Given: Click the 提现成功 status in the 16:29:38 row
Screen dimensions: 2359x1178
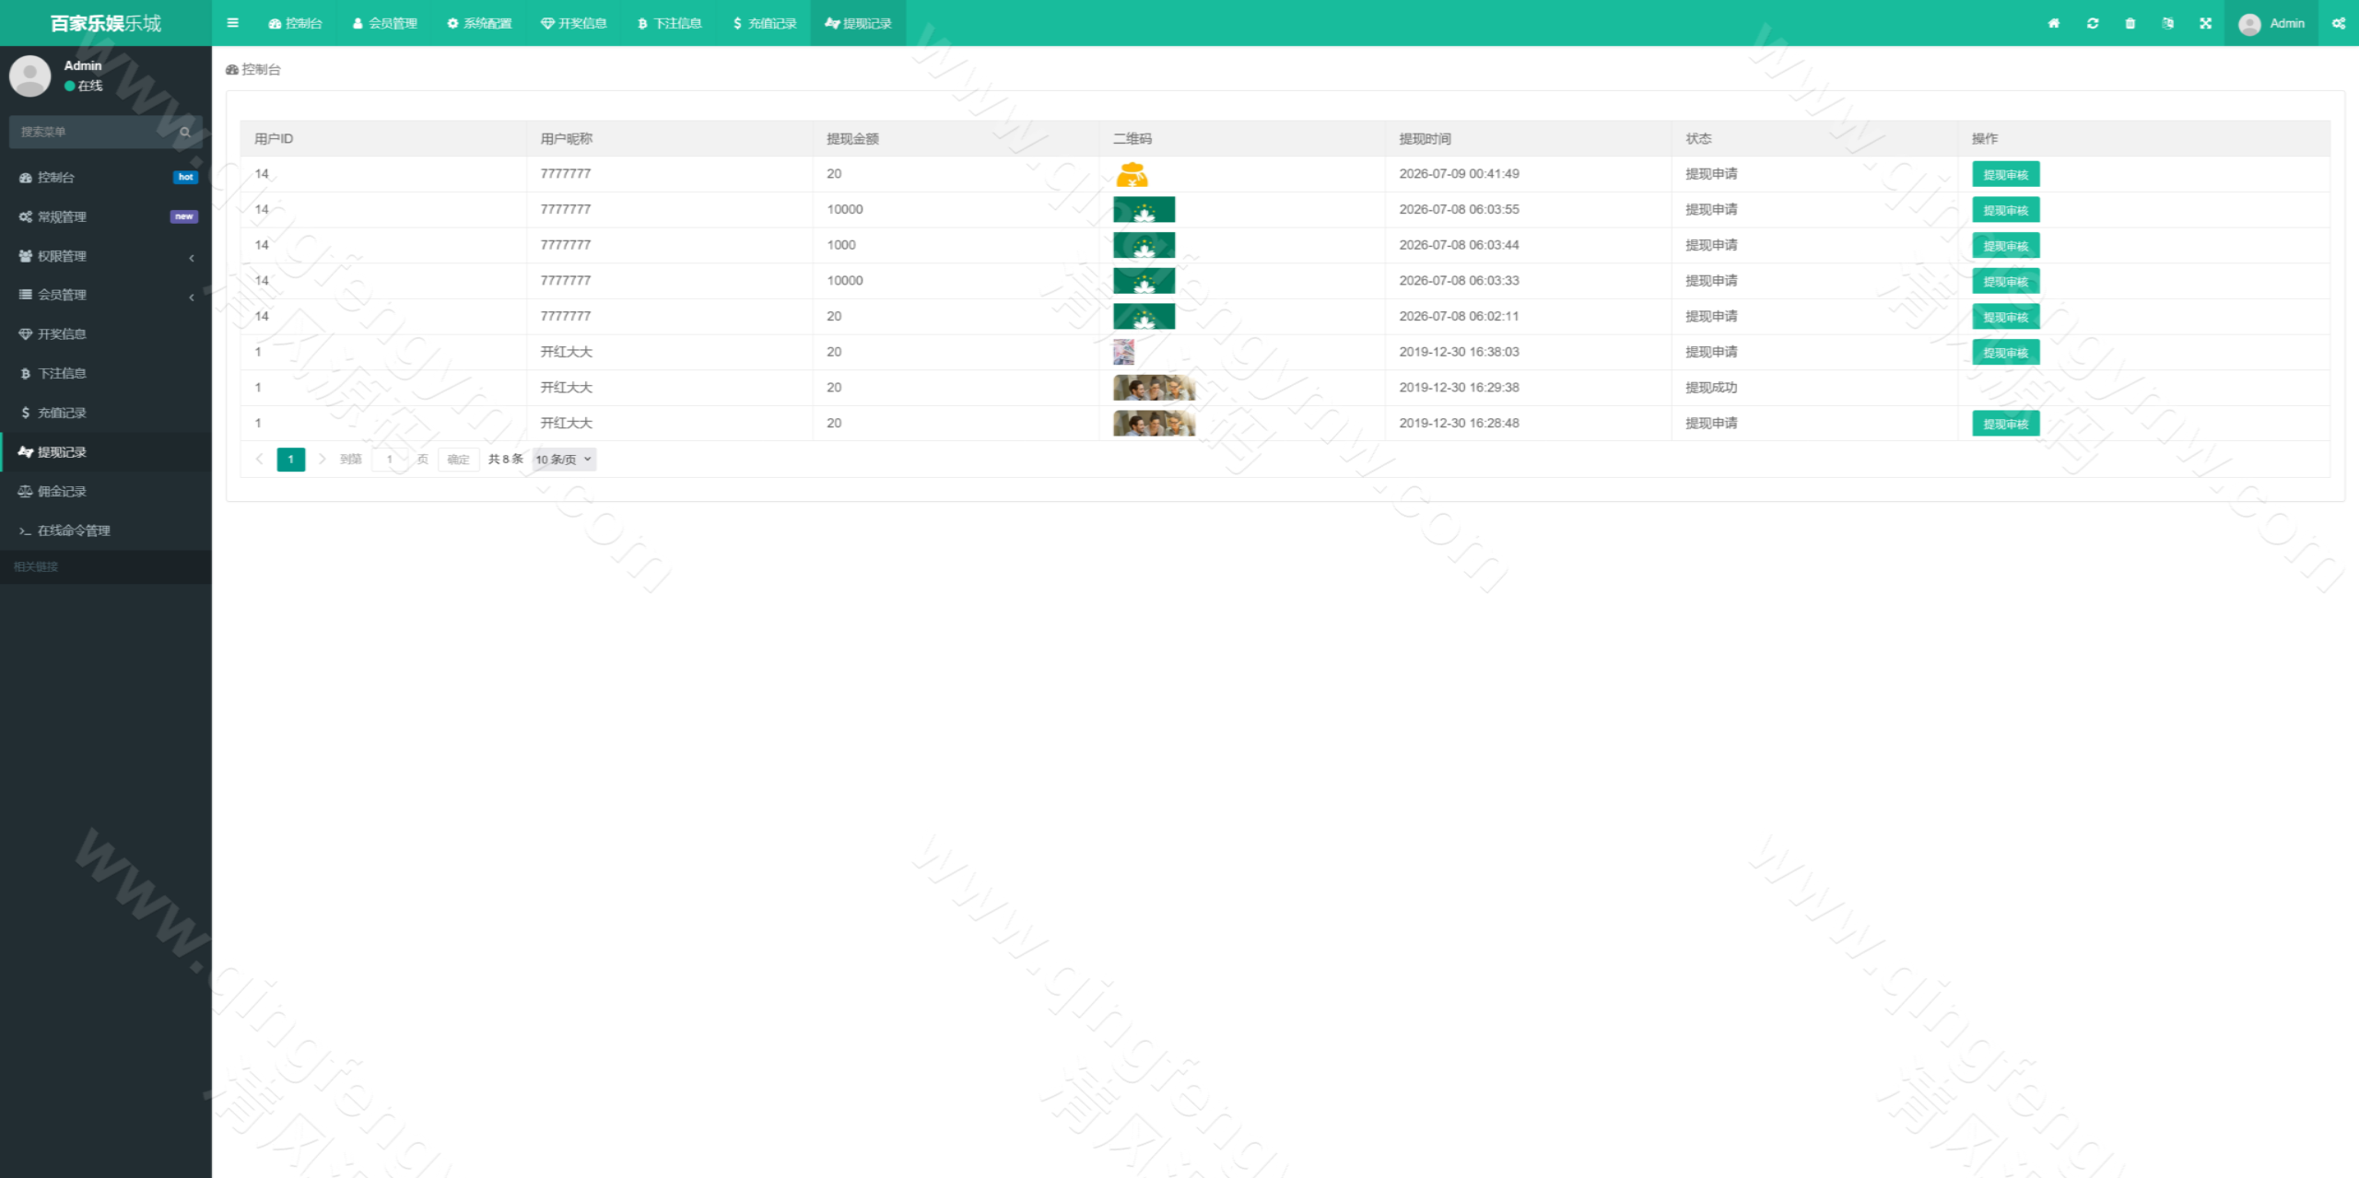Looking at the screenshot, I should [1711, 388].
